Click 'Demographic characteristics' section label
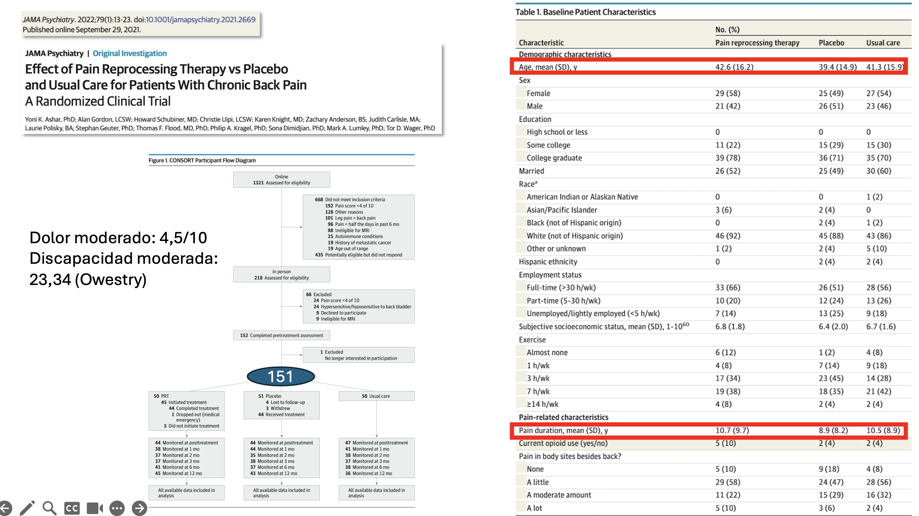The width and height of the screenshot is (919, 516). tap(565, 54)
